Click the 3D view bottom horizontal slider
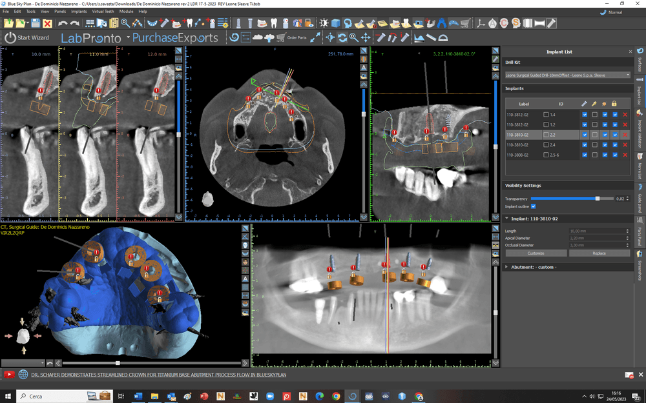646x403 pixels. (x=152, y=363)
